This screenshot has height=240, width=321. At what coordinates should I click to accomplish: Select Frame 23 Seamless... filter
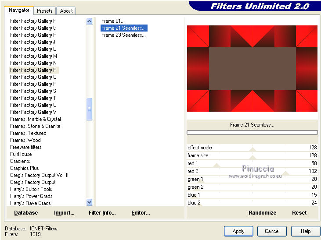123,35
